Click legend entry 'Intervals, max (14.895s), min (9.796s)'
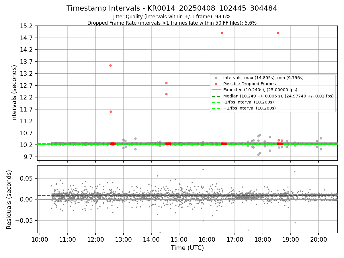344x258 pixels. click(263, 78)
